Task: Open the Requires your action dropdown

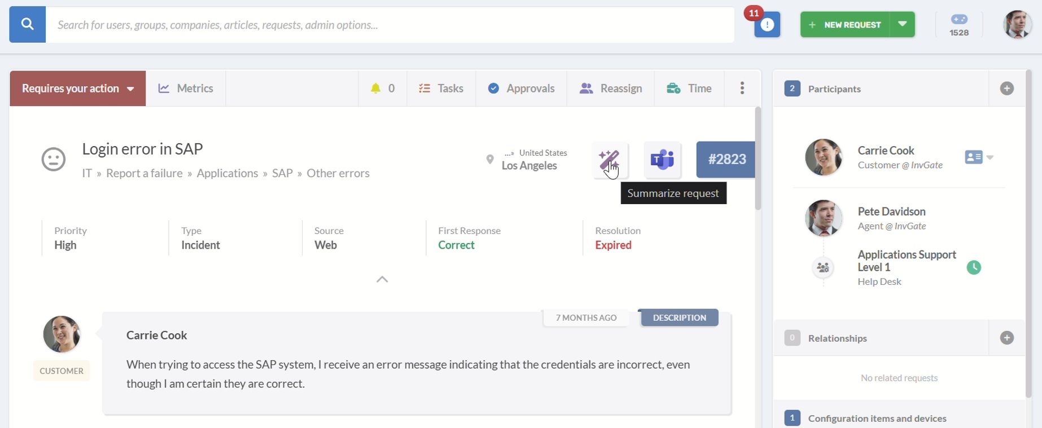Action: (x=78, y=89)
